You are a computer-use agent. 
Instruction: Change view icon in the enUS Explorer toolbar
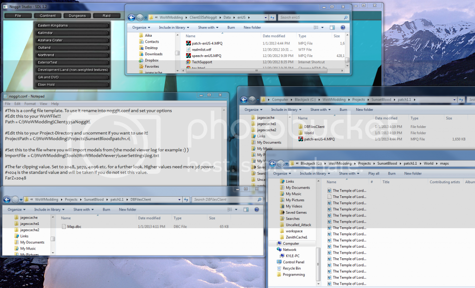coord(316,27)
